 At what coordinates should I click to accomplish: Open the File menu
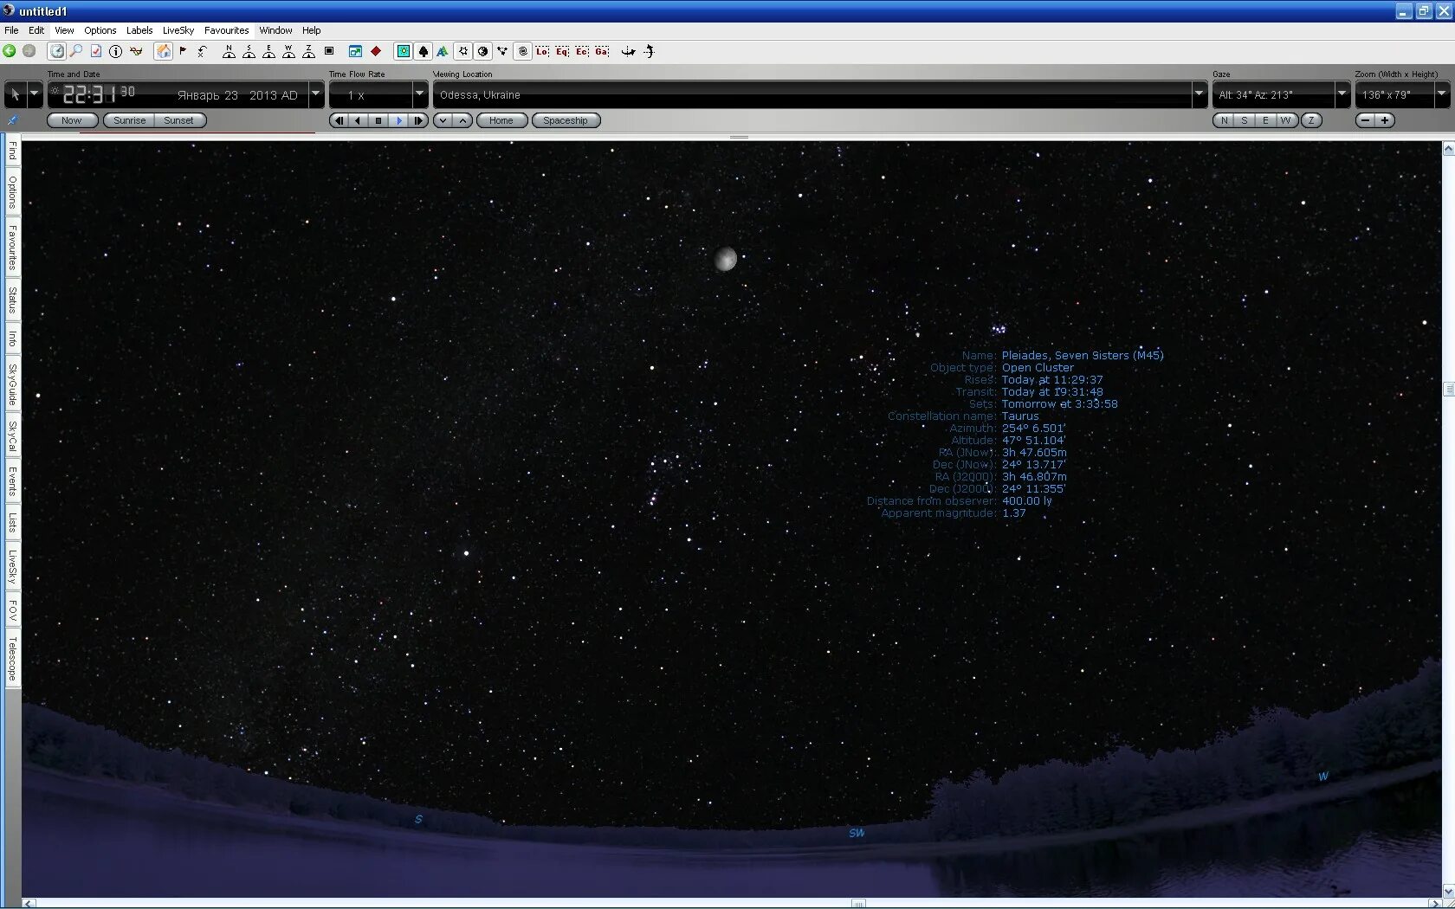pyautogui.click(x=11, y=30)
